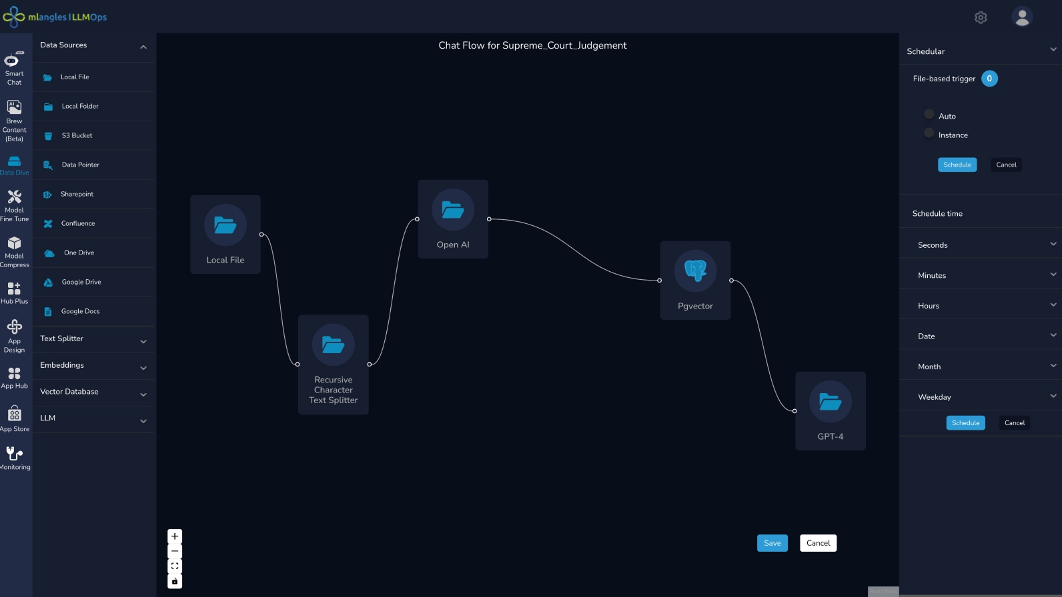Collapse the Schedular panel chevron
The height and width of the screenshot is (597, 1062).
[x=1053, y=49]
